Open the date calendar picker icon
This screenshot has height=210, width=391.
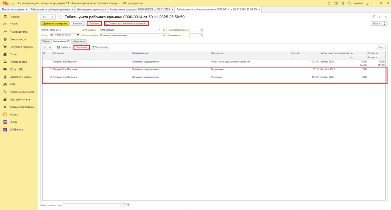point(78,35)
